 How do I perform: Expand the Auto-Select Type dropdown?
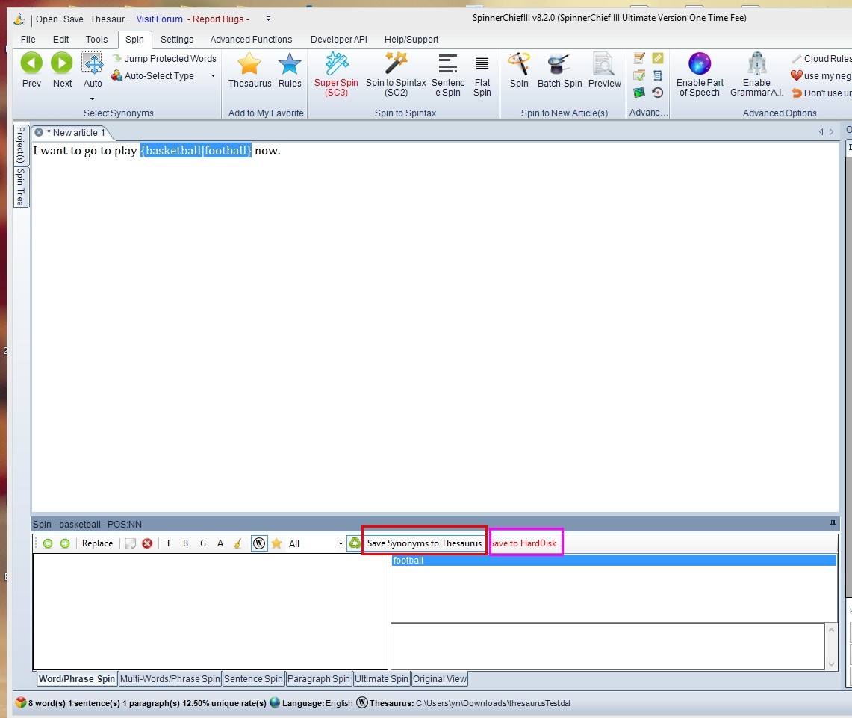click(213, 76)
